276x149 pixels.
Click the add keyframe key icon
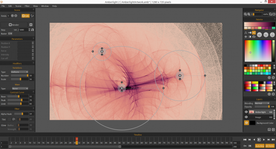245,146
